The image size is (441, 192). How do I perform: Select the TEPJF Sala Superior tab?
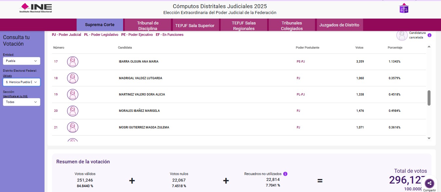195,25
